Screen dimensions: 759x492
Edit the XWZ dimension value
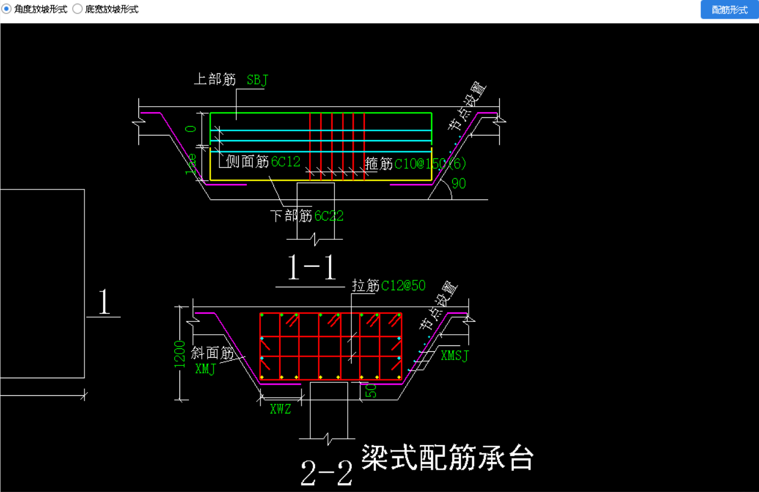click(x=280, y=409)
